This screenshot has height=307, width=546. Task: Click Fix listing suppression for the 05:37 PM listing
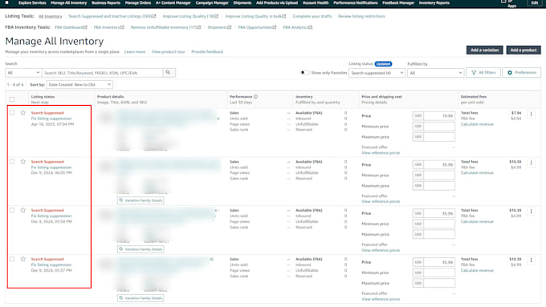pos(51,265)
